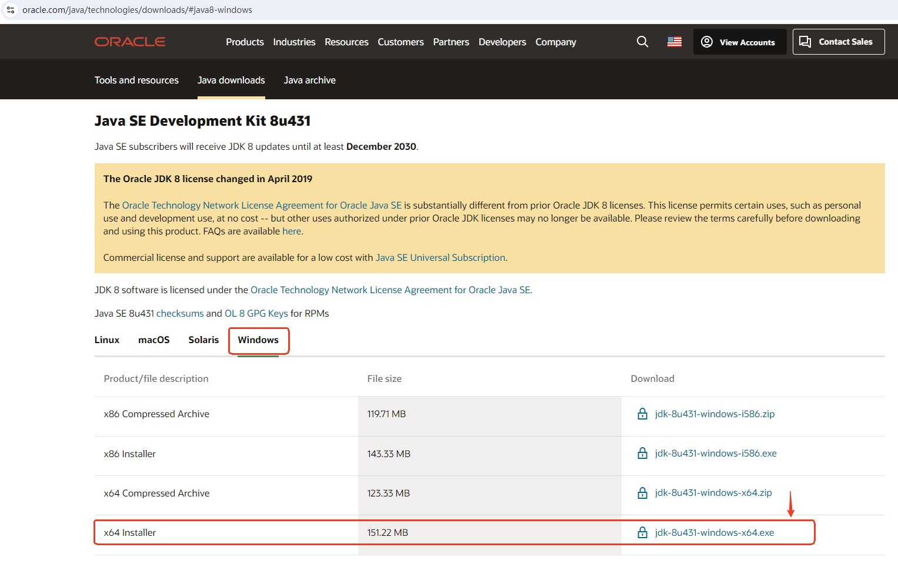Download jdk-8u431-windows-i586.exe
898x567 pixels.
(716, 453)
